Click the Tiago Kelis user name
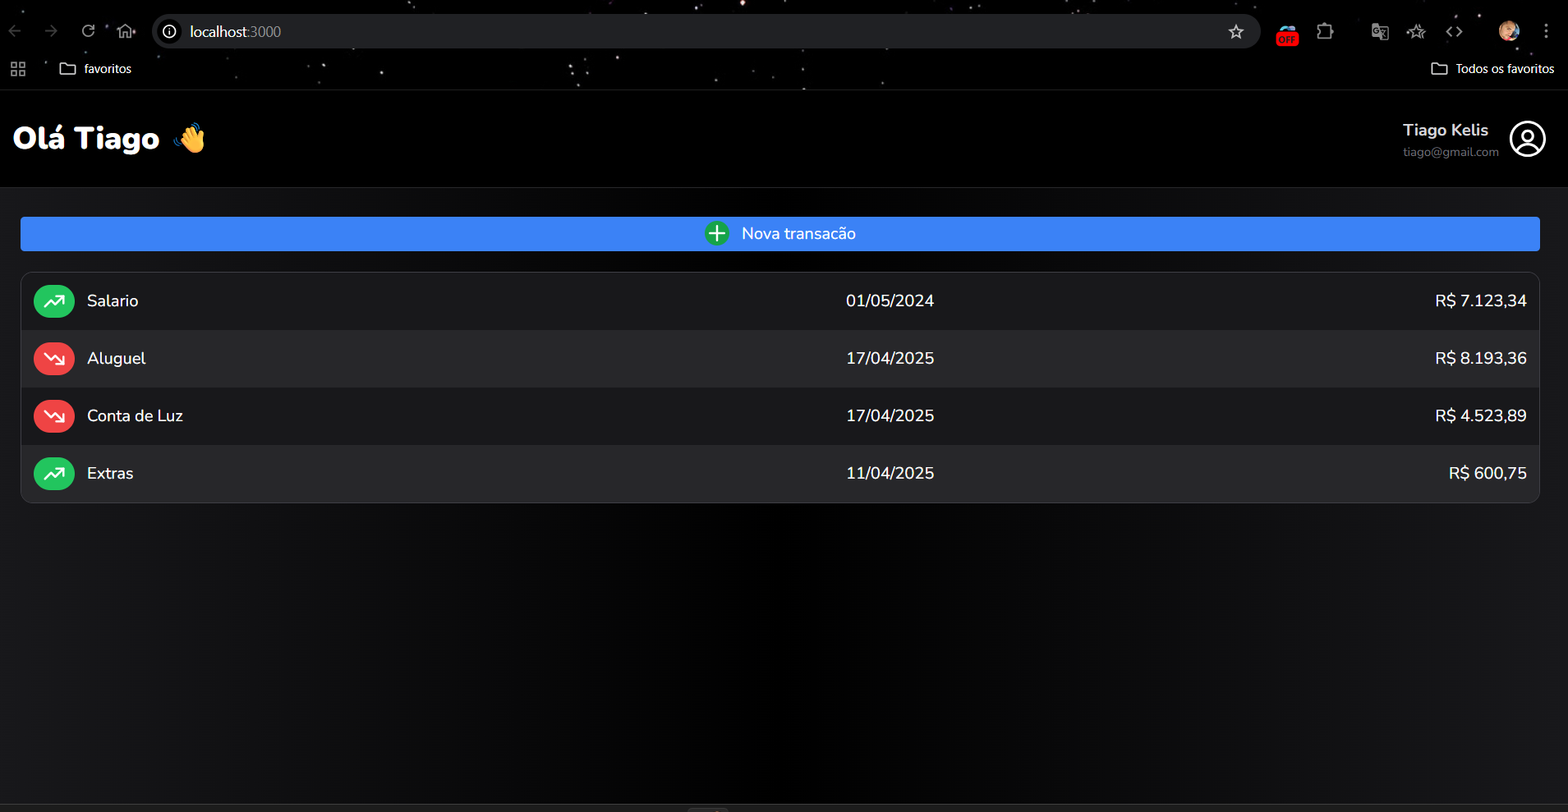The height and width of the screenshot is (812, 1568). pos(1446,131)
